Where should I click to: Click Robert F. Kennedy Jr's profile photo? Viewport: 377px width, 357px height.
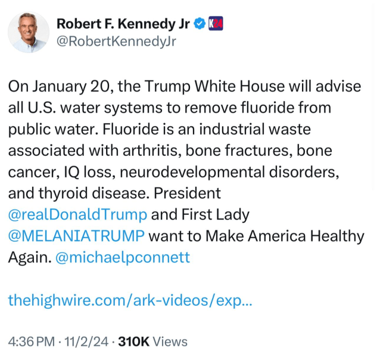click(29, 33)
